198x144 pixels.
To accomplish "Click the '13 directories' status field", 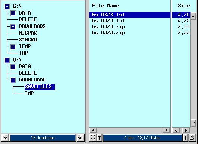I will coord(43,138).
